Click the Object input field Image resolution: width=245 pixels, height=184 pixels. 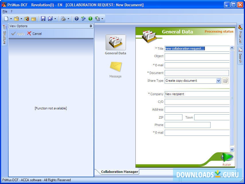click(197, 57)
